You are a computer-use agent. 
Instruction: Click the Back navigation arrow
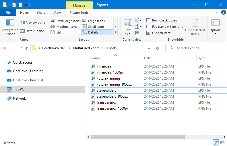click(5, 48)
